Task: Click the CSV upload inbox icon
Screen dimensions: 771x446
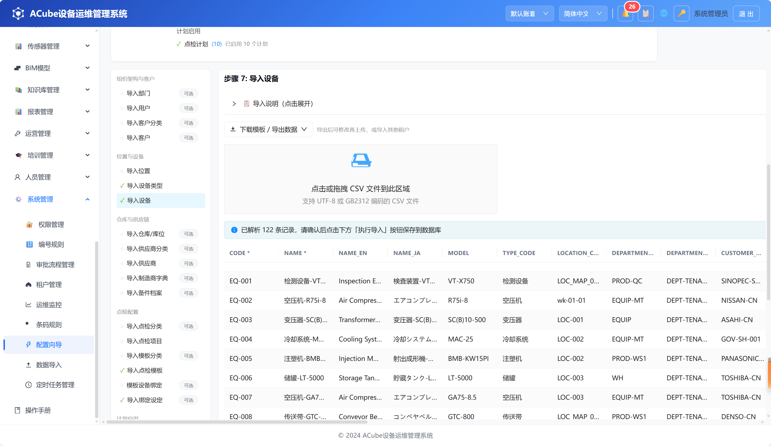Action: coord(361,160)
